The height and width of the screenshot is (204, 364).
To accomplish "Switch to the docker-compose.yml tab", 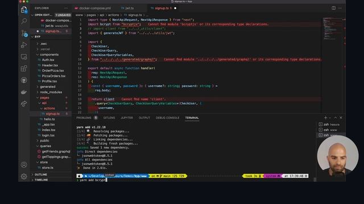I will click(93, 8).
